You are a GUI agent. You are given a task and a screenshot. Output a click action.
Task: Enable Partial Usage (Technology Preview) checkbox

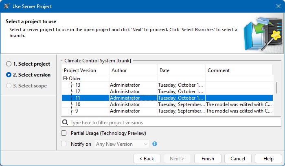(64, 133)
